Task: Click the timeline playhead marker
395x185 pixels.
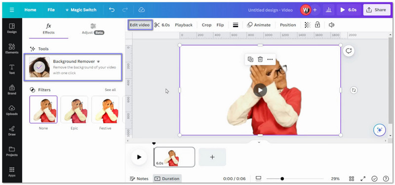Action: click(154, 144)
